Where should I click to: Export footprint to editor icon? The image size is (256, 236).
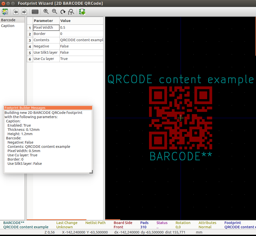82,12
